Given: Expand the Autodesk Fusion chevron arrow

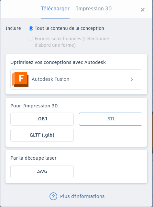Looking at the screenshot, I should coord(132,79).
